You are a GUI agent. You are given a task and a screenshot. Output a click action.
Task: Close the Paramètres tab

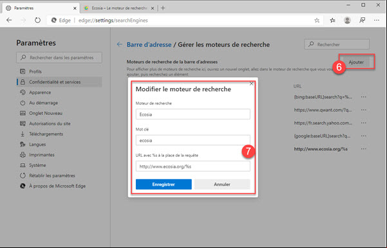(x=75, y=8)
